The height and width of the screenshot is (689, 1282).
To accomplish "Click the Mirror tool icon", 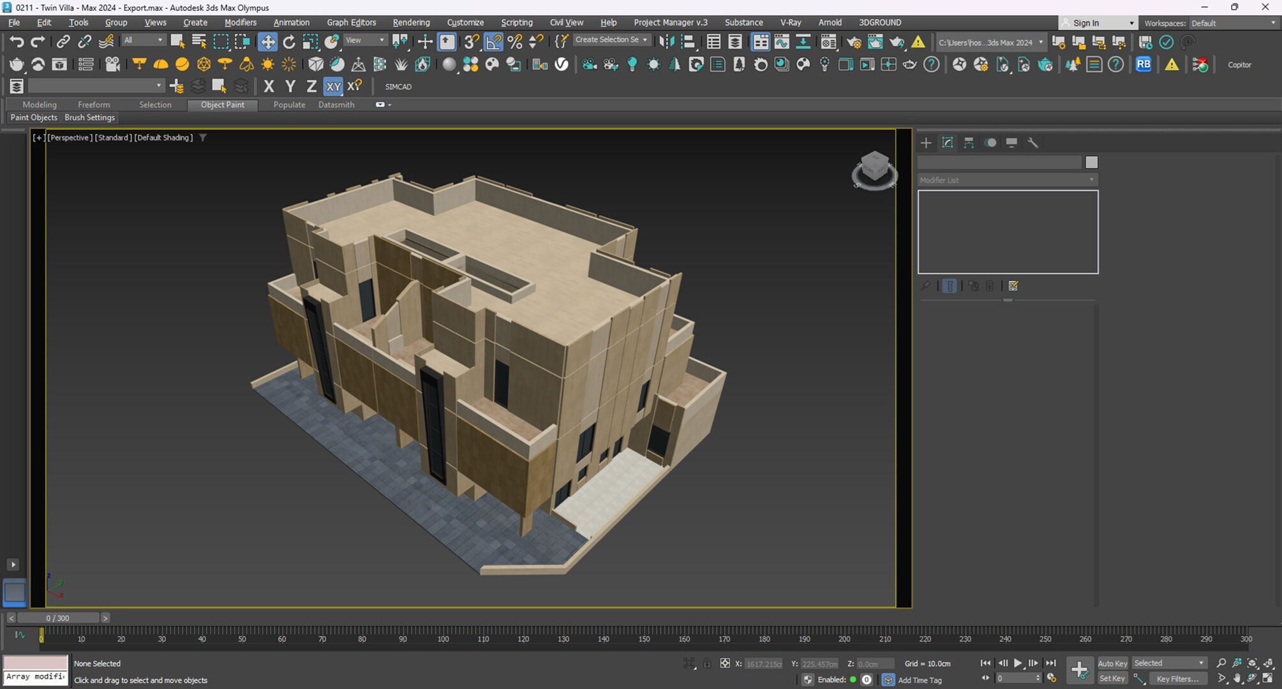I will [x=666, y=42].
